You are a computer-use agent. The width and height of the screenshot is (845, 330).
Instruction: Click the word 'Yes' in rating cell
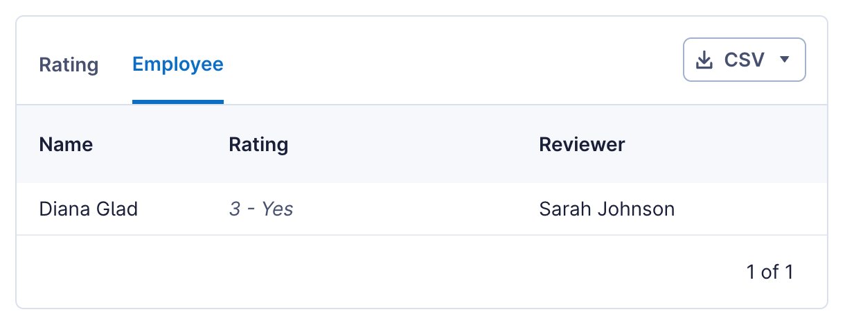point(277,209)
